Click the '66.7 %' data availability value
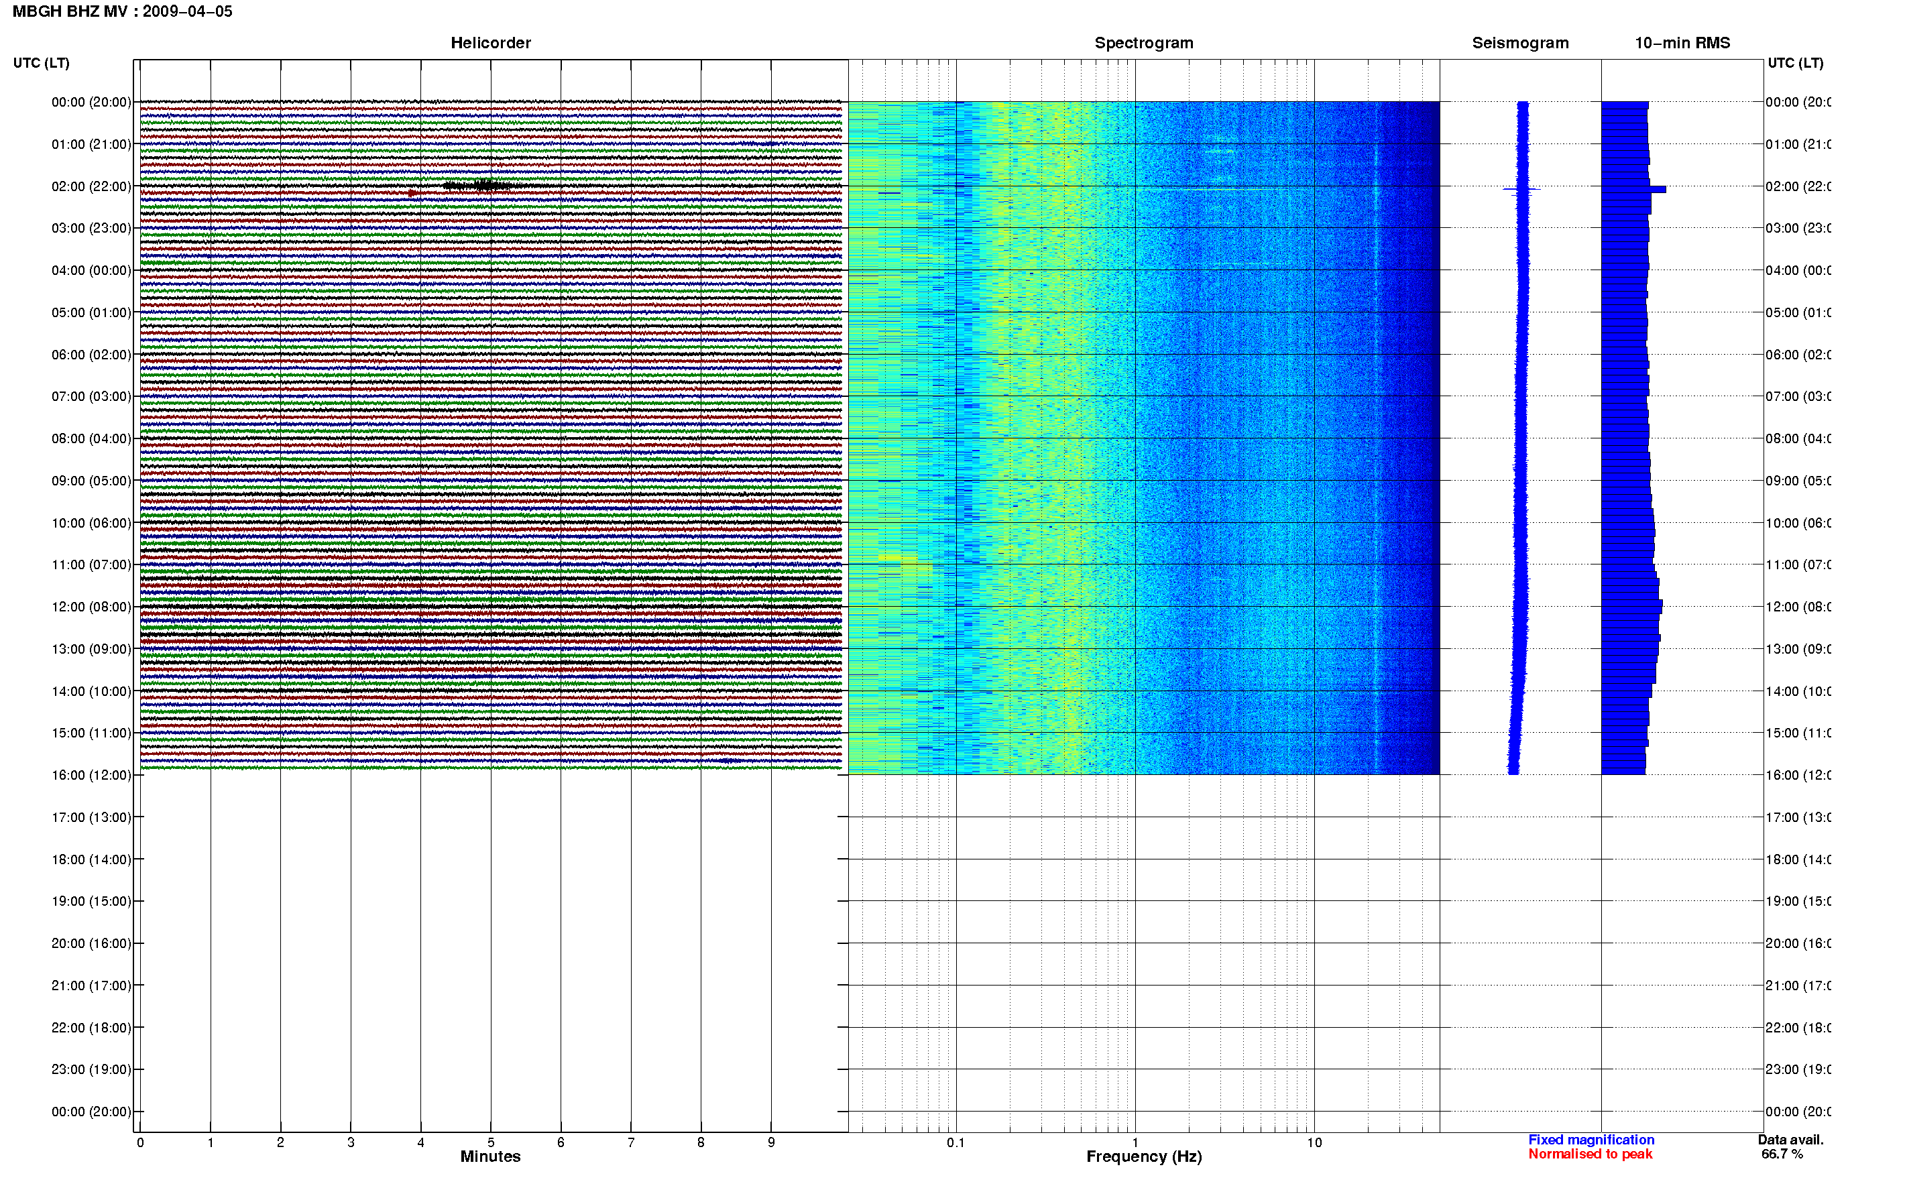This screenshot has height=1192, width=1907. point(1782,1154)
